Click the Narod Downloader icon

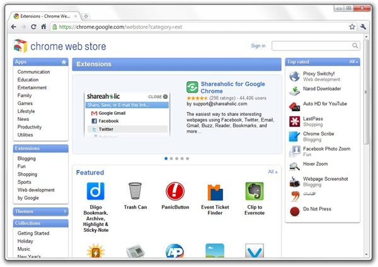tap(294, 91)
